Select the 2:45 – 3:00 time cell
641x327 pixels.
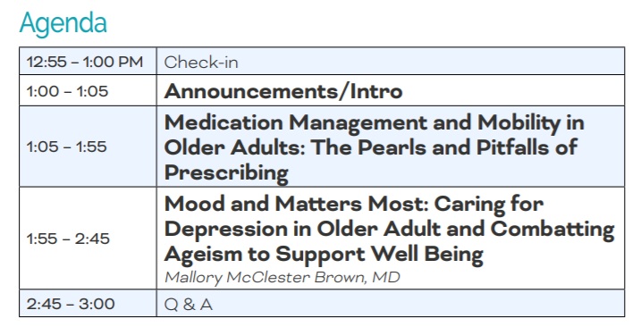[88, 304]
